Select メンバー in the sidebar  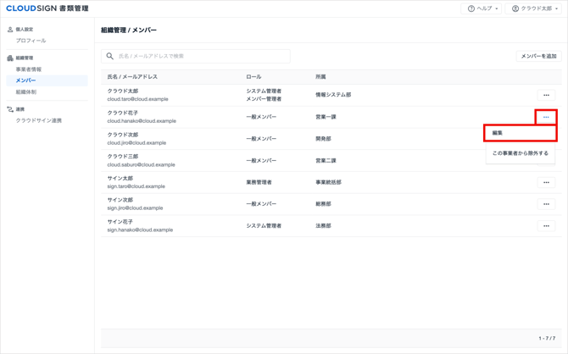point(47,80)
